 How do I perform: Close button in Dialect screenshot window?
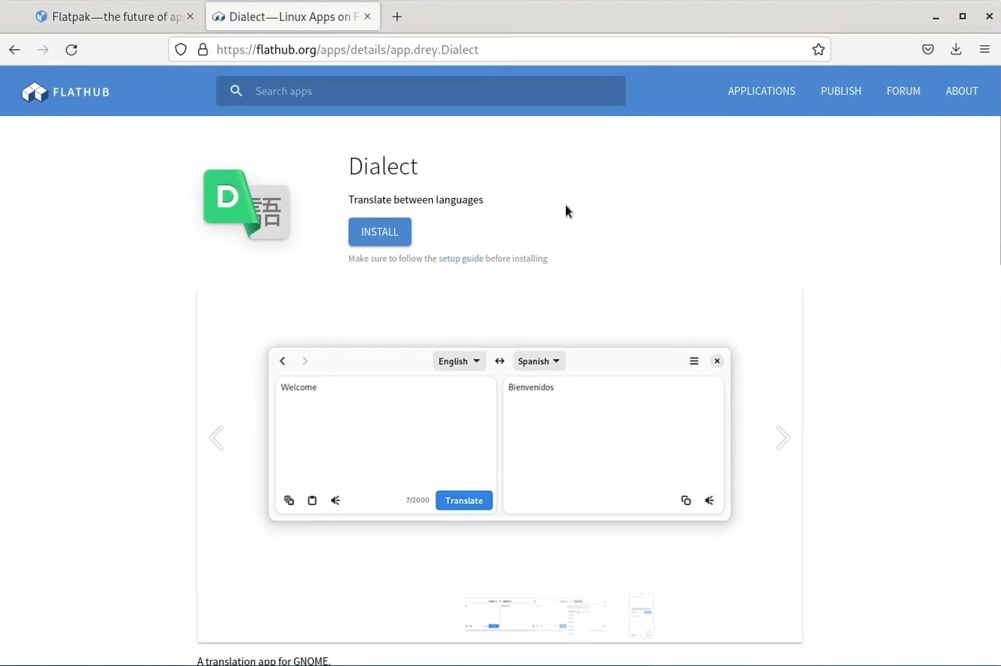point(717,361)
